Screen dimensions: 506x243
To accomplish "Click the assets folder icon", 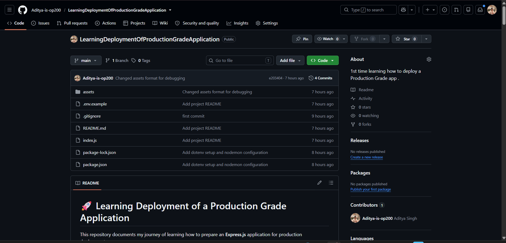I will [x=78, y=92].
